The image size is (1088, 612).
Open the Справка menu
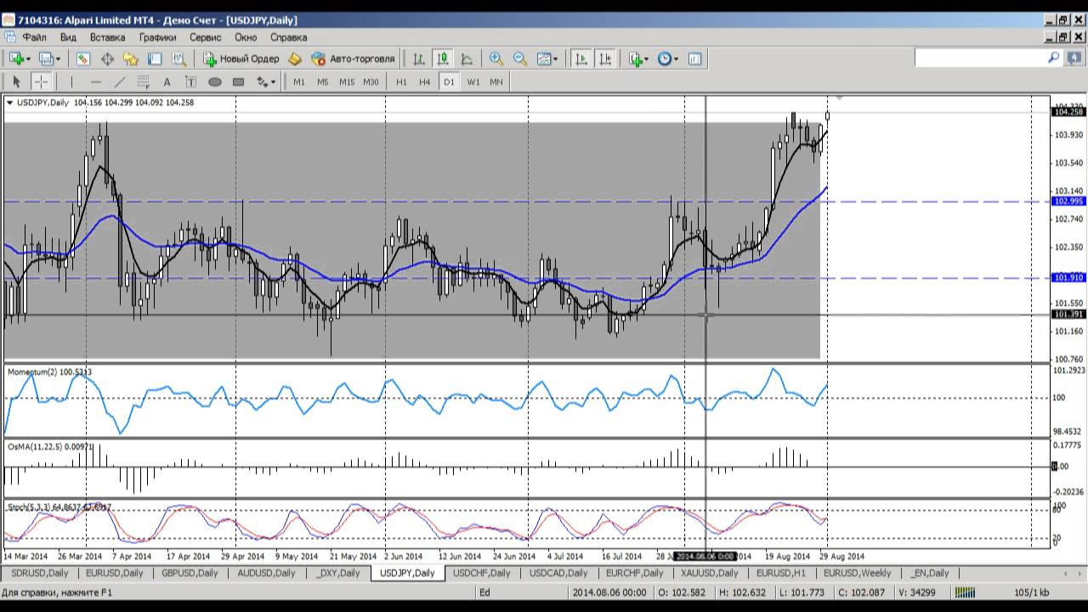(x=289, y=37)
